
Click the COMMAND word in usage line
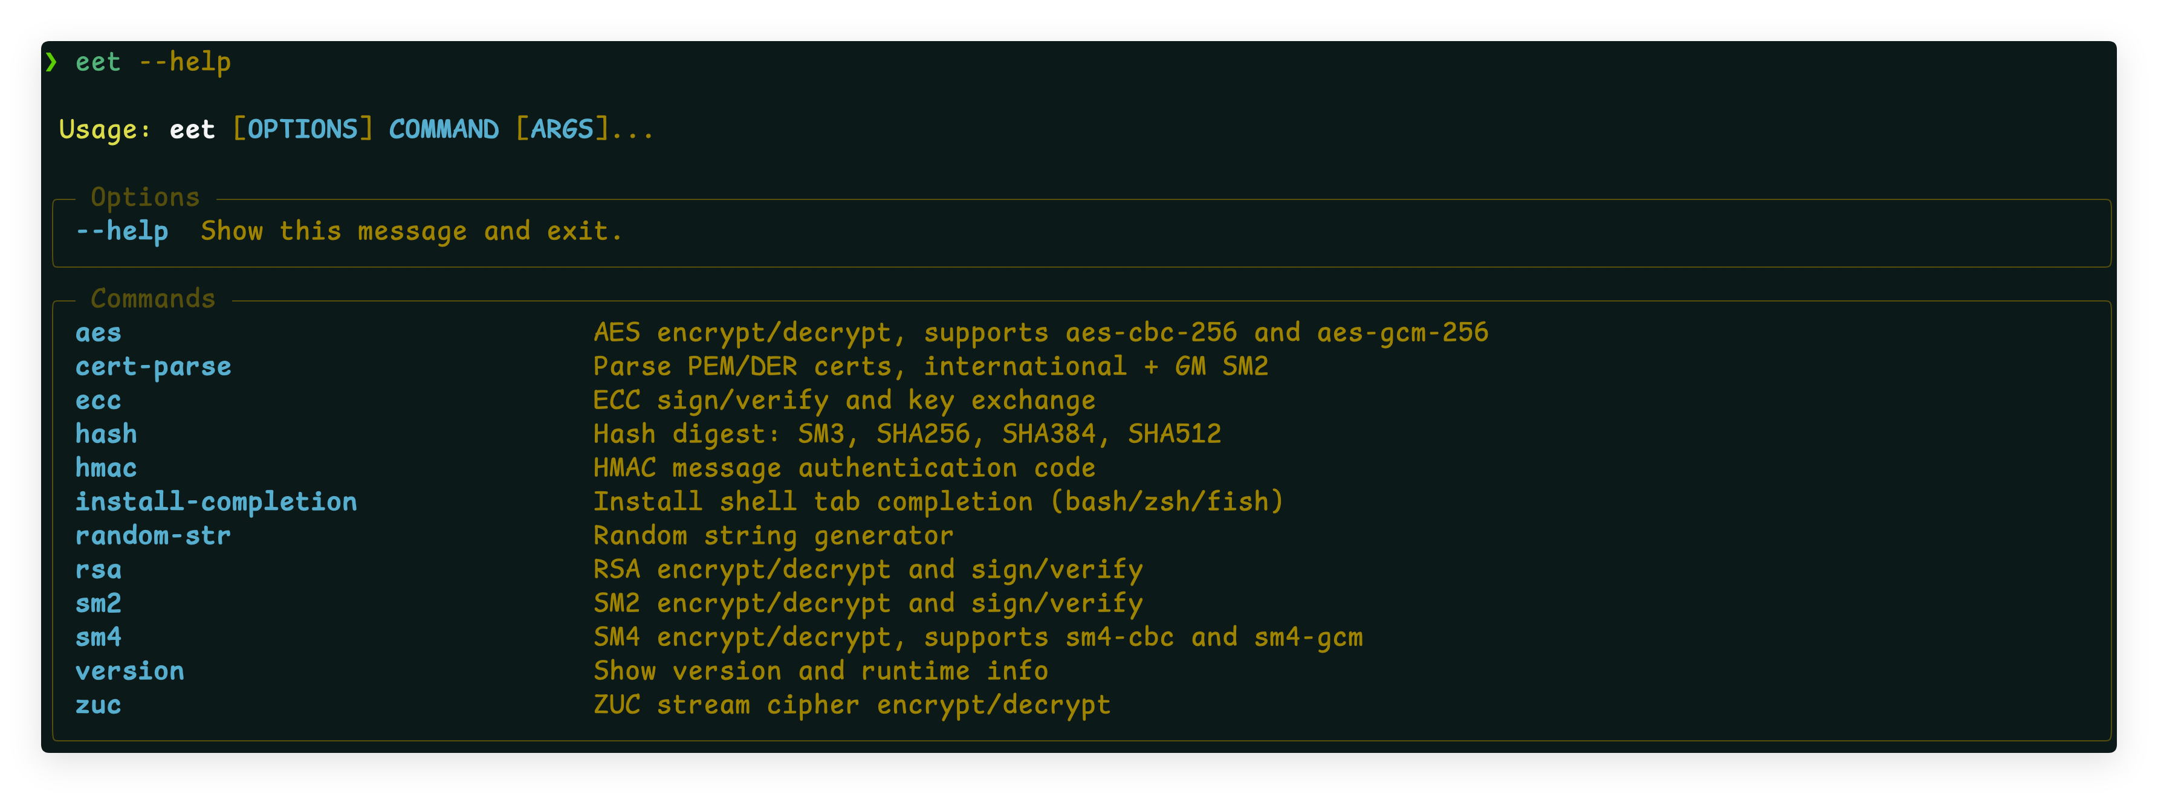[443, 129]
